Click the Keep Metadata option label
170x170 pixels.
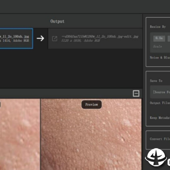click(x=160, y=118)
